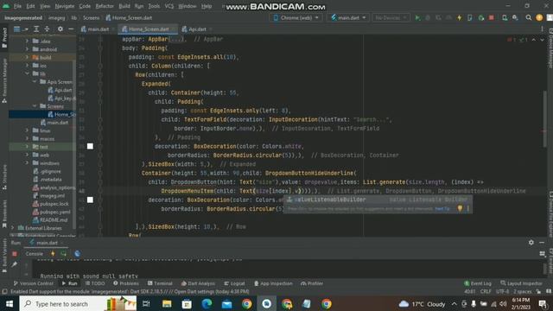This screenshot has height=311, width=553.
Task: Open Chrome (web) device selector dropdown
Action: pos(296,17)
